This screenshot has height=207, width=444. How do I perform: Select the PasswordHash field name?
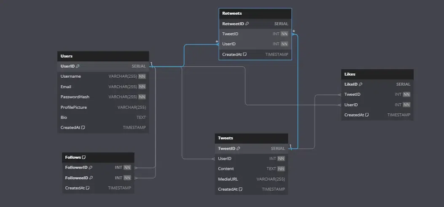click(75, 97)
